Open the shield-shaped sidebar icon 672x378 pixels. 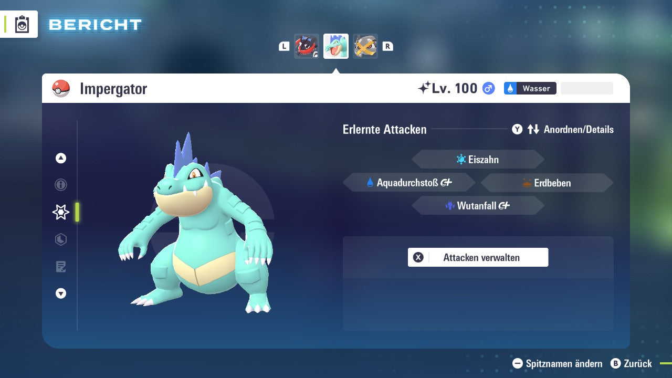coord(61,239)
